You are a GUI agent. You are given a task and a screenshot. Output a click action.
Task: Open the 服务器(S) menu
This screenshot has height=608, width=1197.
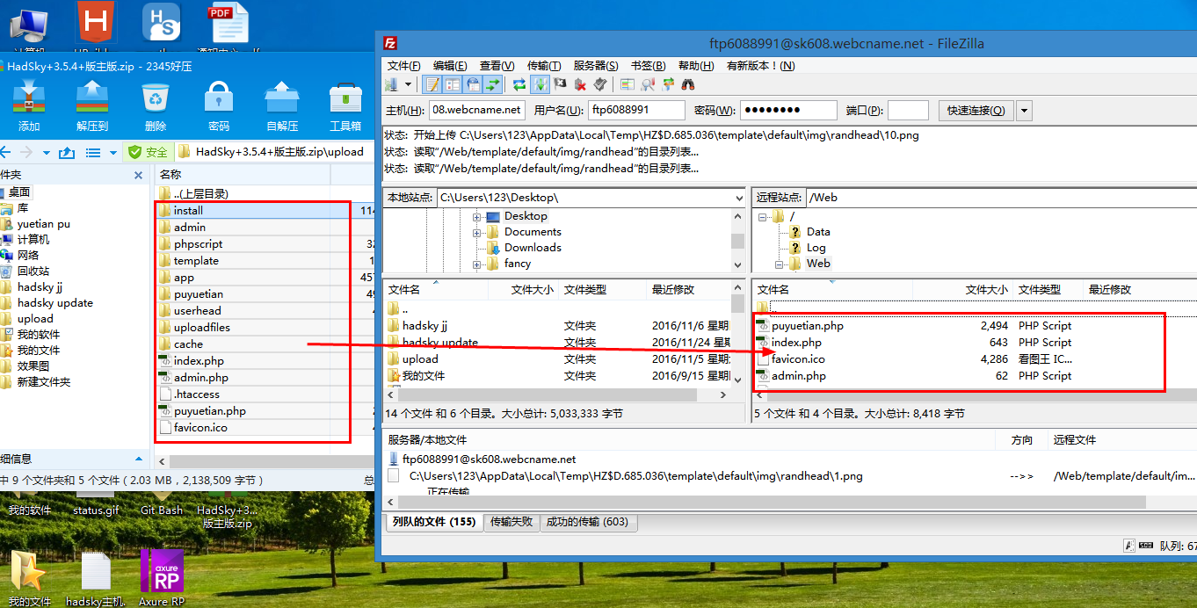[596, 65]
